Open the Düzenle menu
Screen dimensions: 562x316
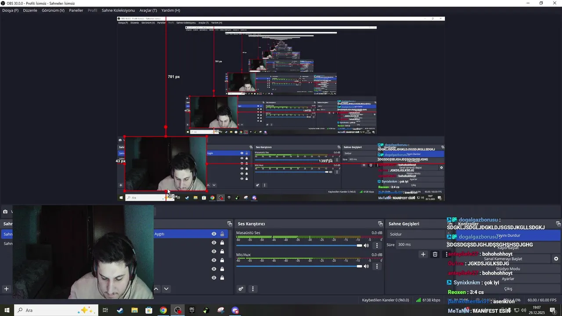(30, 10)
